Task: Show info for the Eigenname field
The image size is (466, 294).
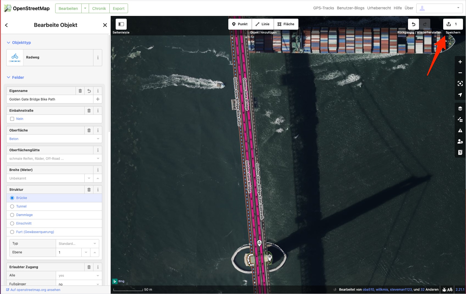Action: coord(98,91)
